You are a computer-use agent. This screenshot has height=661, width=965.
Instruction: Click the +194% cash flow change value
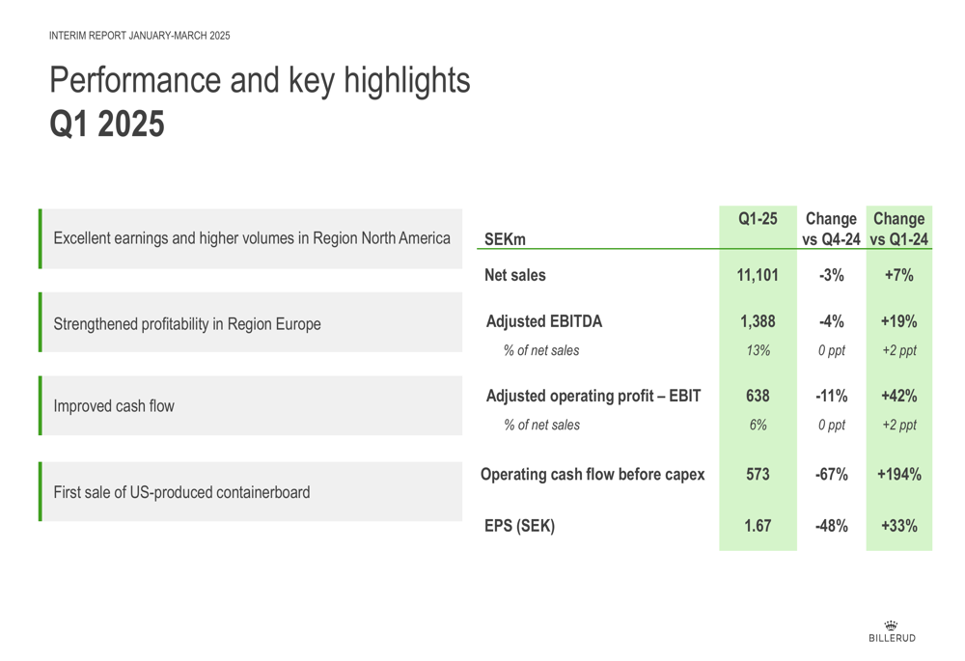tap(899, 475)
